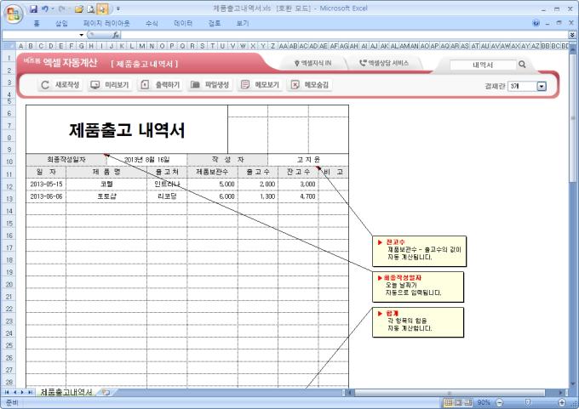Click the 합계 comment note box
The width and height of the screenshot is (579, 409).
(x=418, y=322)
